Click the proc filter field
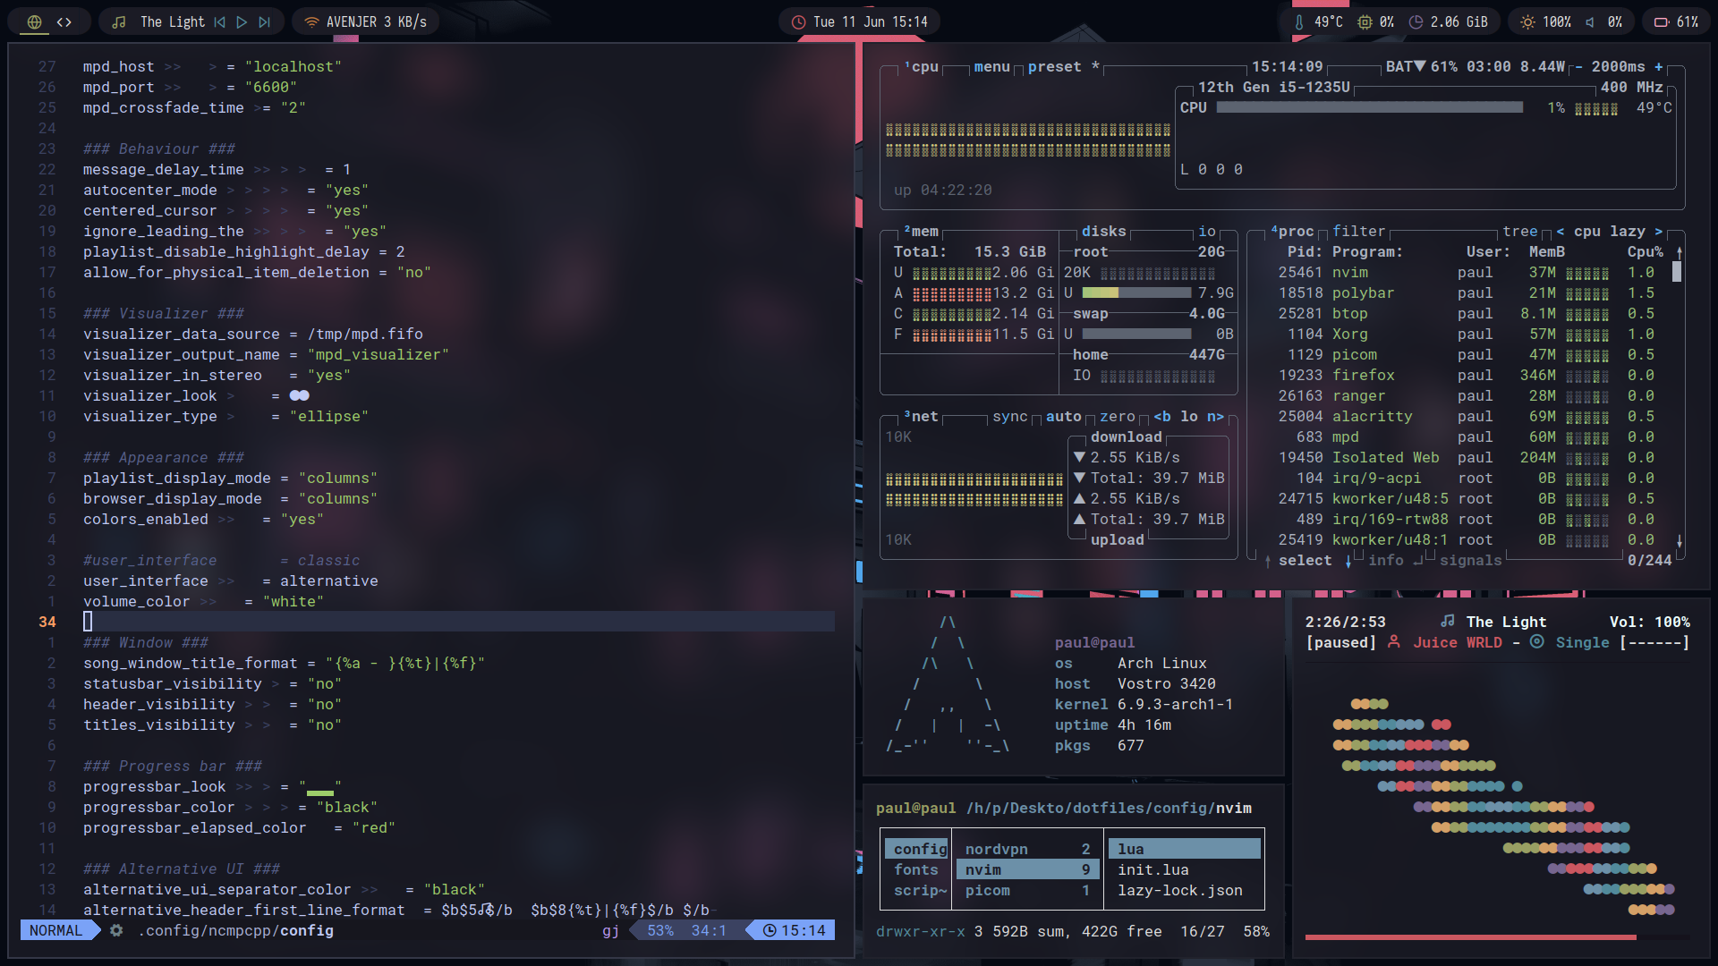The height and width of the screenshot is (966, 1718). point(1358,231)
